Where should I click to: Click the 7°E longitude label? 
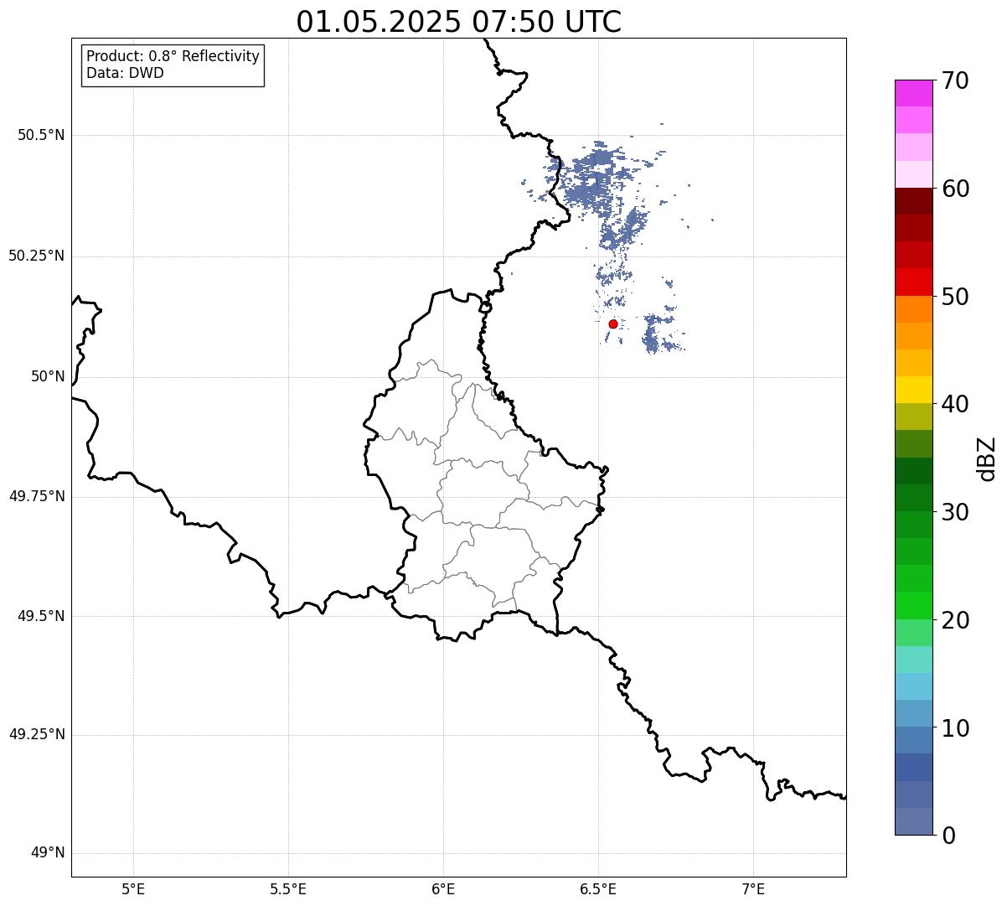[x=753, y=888]
